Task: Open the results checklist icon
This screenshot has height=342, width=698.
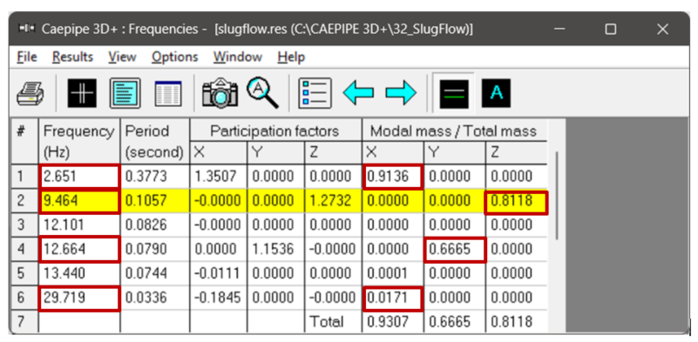Action: click(x=315, y=93)
